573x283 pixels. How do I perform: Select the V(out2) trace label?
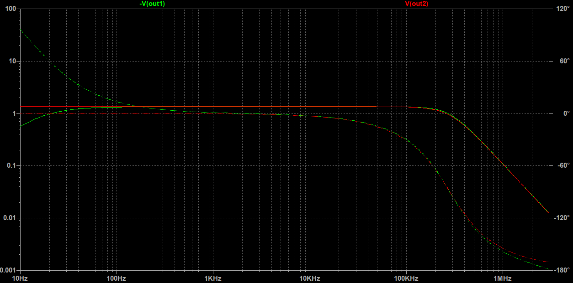click(416, 4)
